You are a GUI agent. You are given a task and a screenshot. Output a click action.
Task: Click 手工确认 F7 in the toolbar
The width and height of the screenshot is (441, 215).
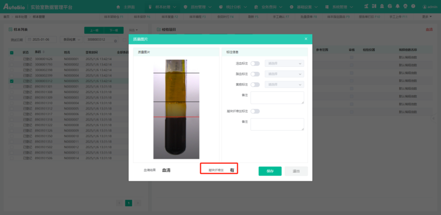[x=281, y=17]
